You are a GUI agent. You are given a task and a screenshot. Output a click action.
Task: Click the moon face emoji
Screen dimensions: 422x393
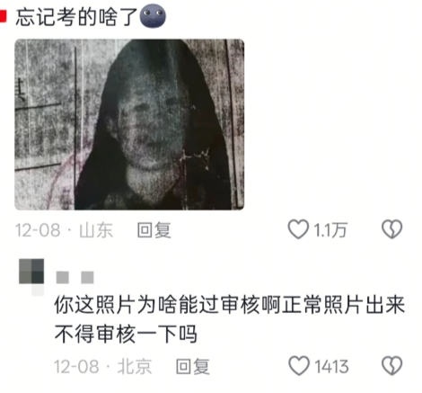153,16
